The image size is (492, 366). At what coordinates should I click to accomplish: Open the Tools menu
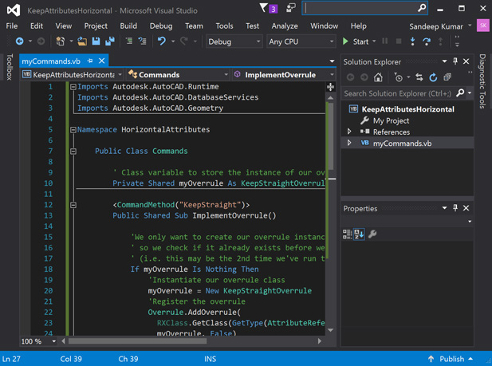pyautogui.click(x=224, y=26)
